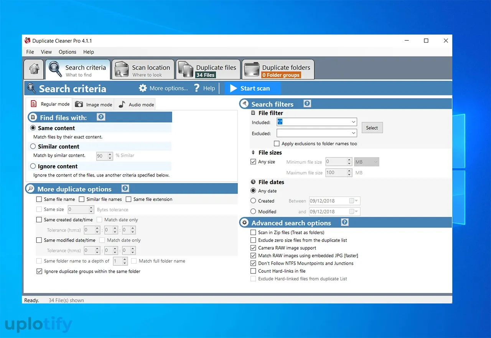The height and width of the screenshot is (338, 491).
Task: Select the Same content radio button
Action: coord(33,128)
